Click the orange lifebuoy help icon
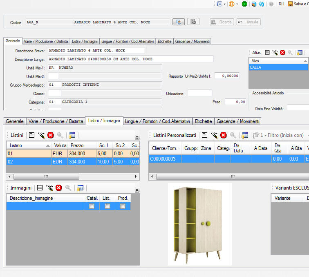 [x=232, y=4]
